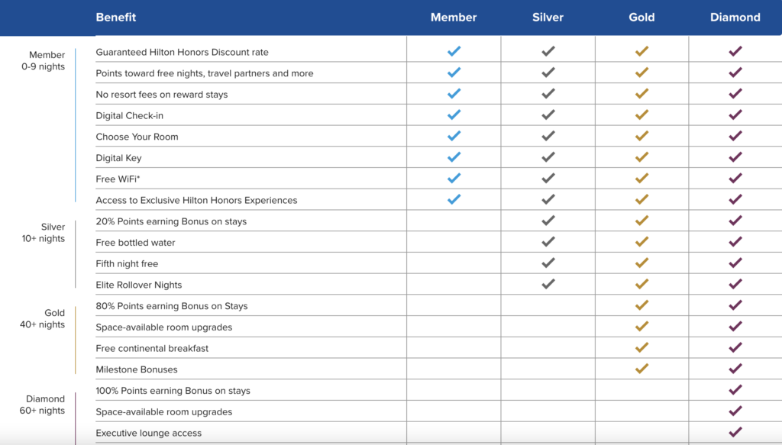Click the Guaranteed Hilton Honors Discount rate text

182,53
